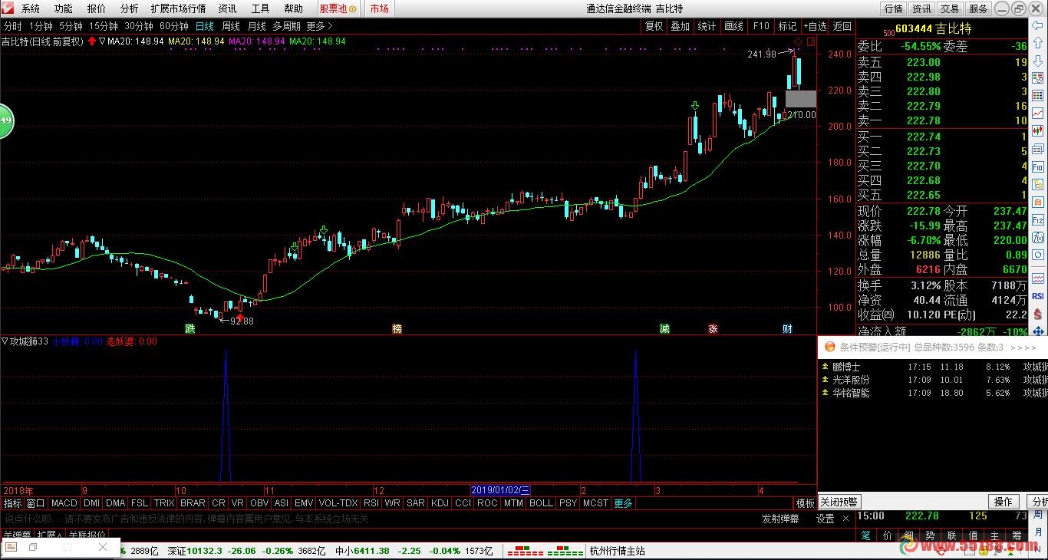1048x560 pixels.
Task: Expand more indicators with bottom 更多
Action: click(x=624, y=503)
